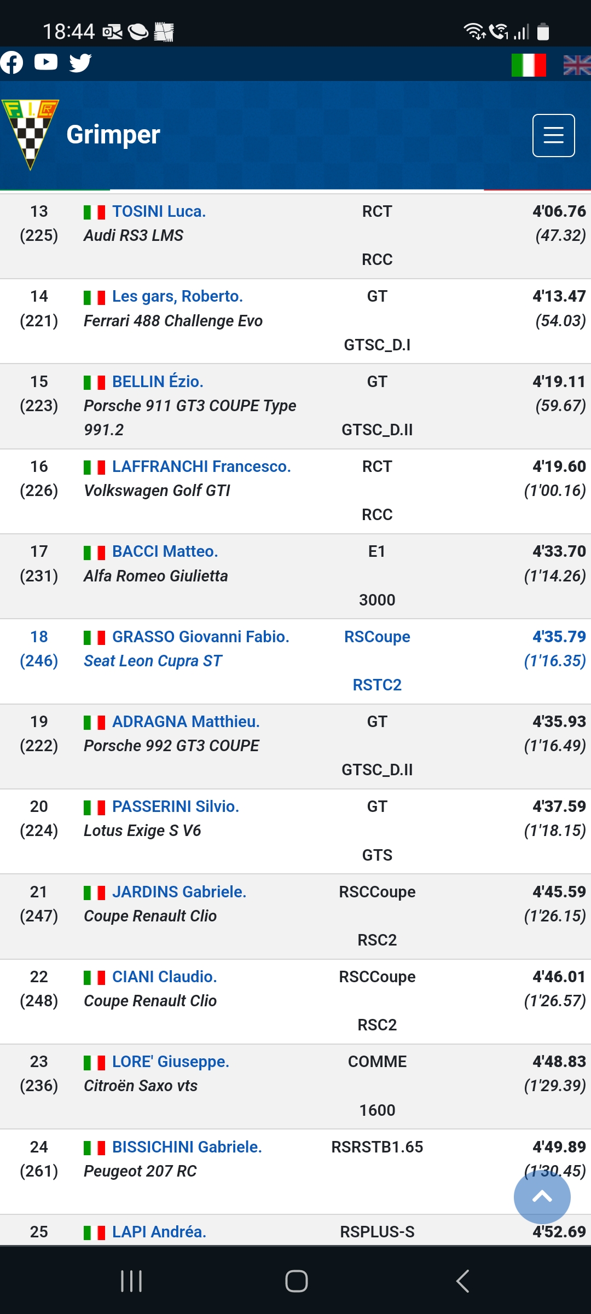Tap the scroll-to-top arrow button
591x1314 pixels.
[x=542, y=1197]
